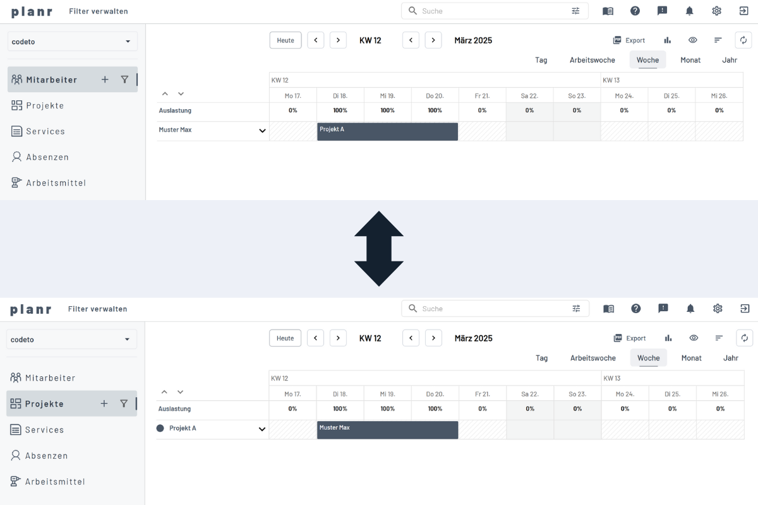Click the filter icon beside Mitarbeiter
Screen dimensions: 758x505
124,80
